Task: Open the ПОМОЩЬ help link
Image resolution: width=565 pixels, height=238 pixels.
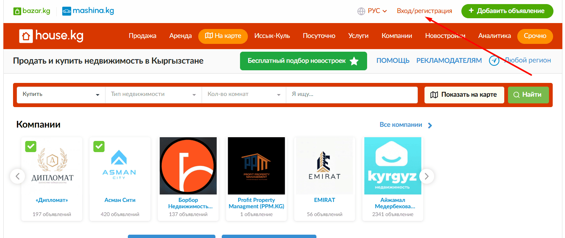Action: click(x=393, y=61)
